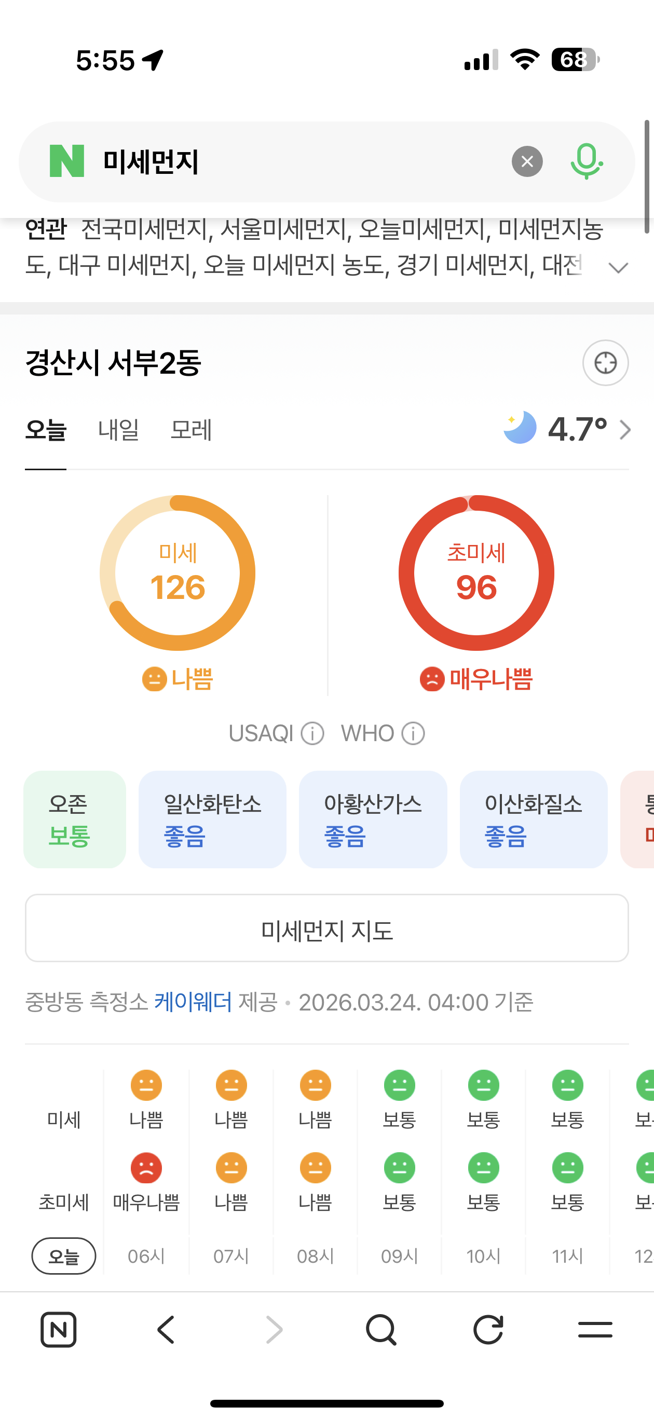Tap the 미세 126 circular gauge
Viewport: 654px width, 1420px height.
(x=178, y=573)
